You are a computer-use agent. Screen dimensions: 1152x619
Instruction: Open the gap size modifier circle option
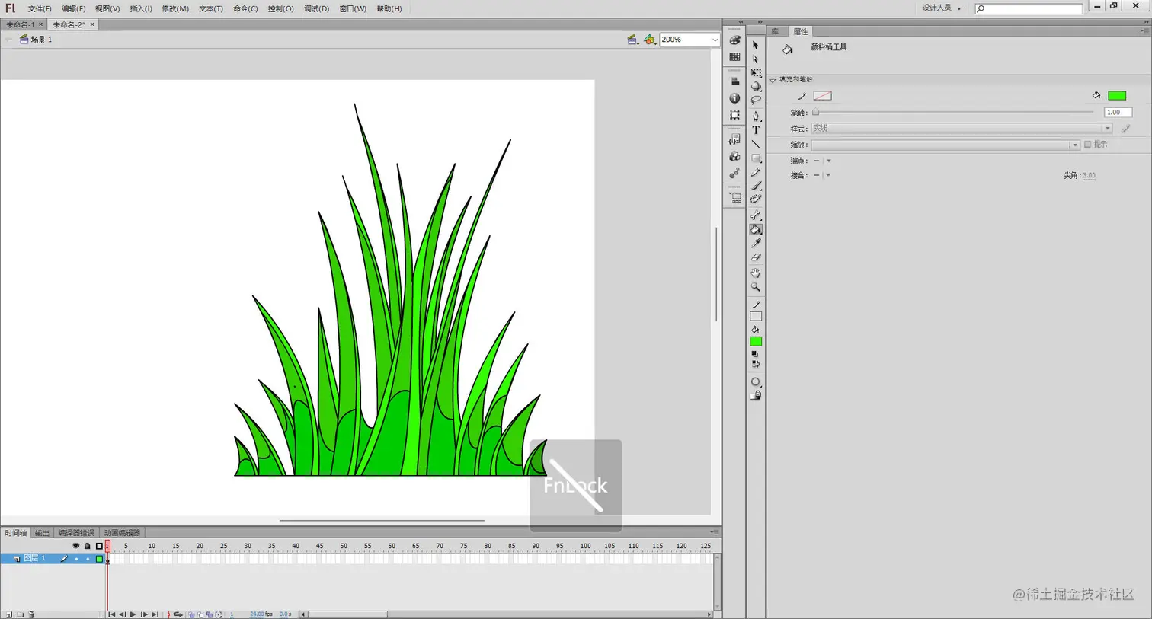tap(756, 382)
